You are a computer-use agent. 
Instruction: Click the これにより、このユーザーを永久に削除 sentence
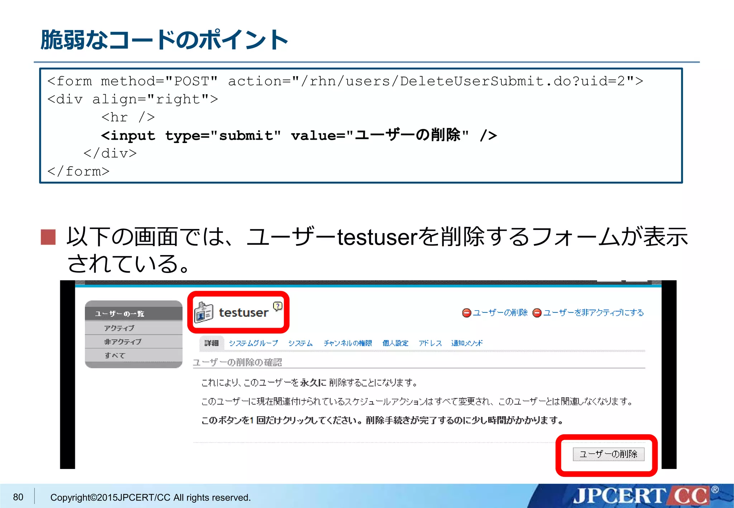pos(309,383)
